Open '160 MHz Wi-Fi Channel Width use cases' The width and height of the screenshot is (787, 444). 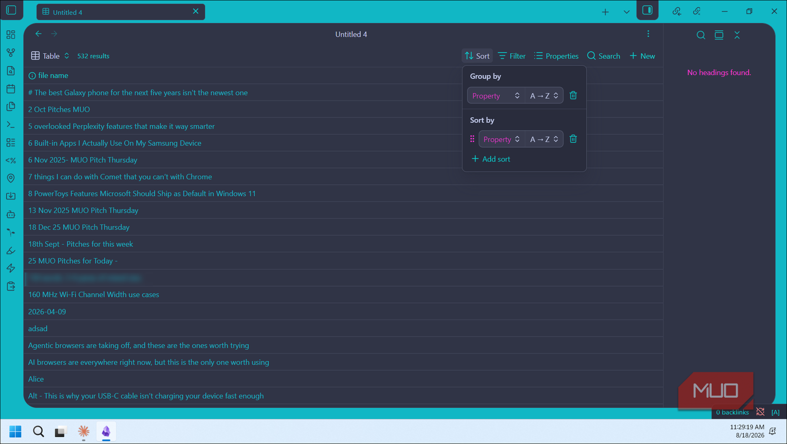tap(94, 295)
